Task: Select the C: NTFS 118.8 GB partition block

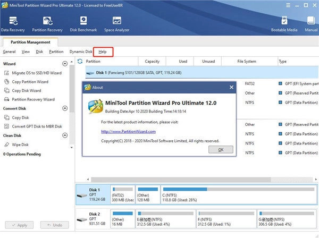Action: point(239,194)
